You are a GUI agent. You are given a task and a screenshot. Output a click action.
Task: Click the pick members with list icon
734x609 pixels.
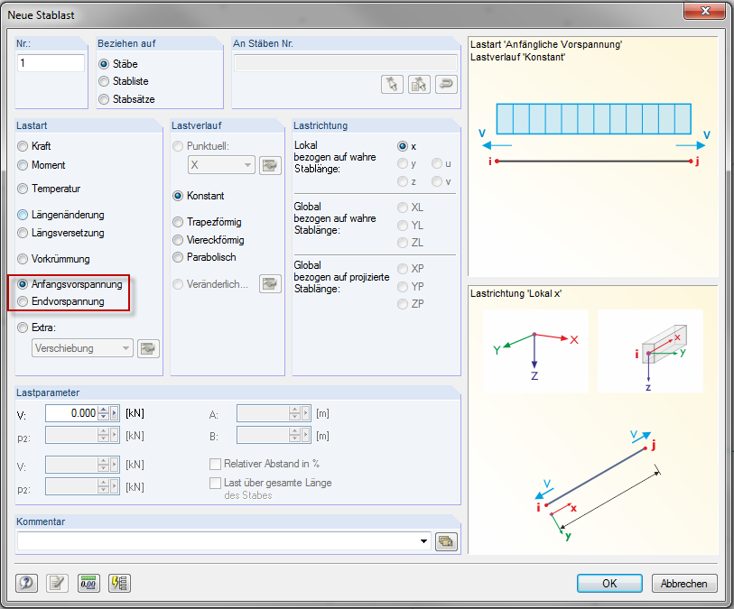point(419,84)
